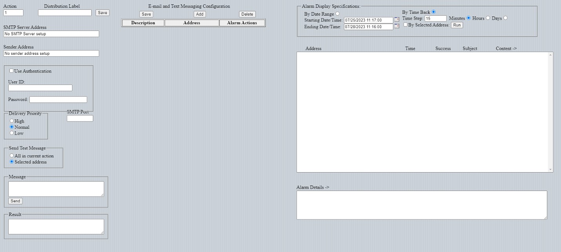Image resolution: width=561 pixels, height=252 pixels.
Task: Open the Starting Date/Time calendar picker icon
Action: pyautogui.click(x=396, y=20)
